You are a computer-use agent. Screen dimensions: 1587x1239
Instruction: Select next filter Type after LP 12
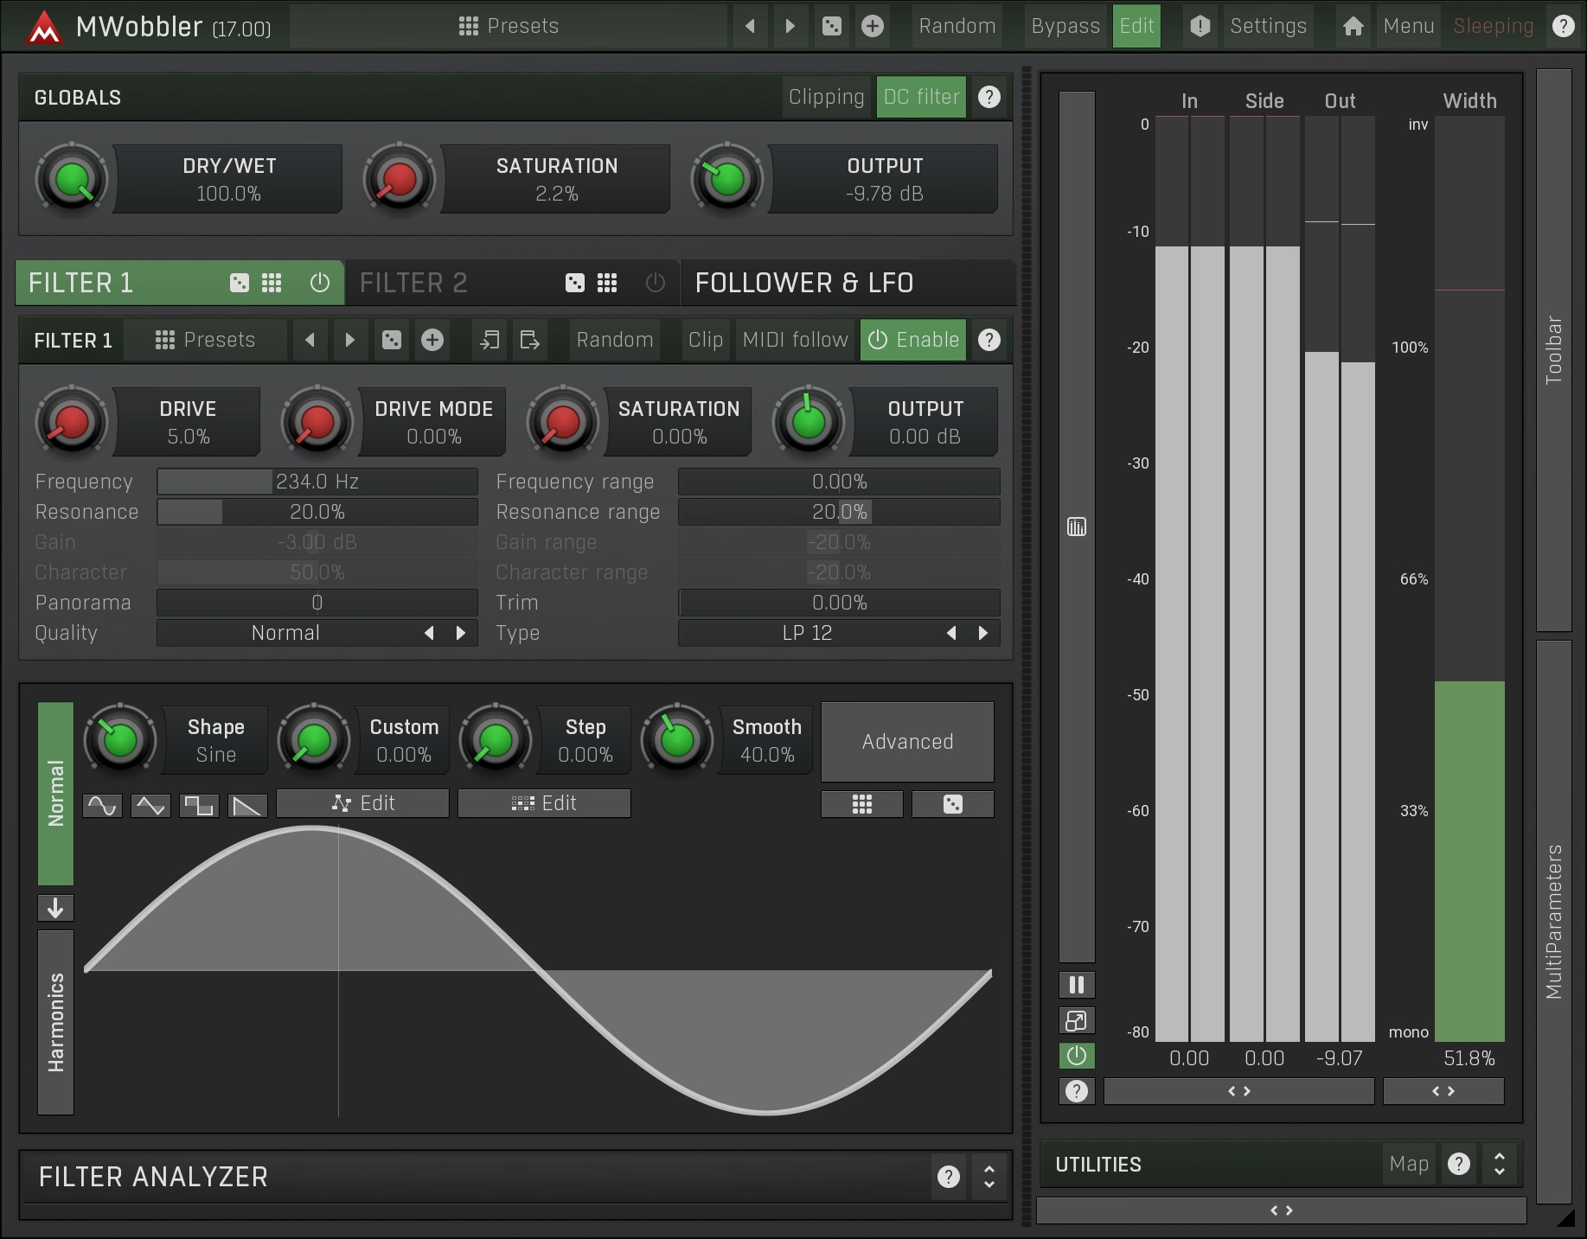(982, 633)
